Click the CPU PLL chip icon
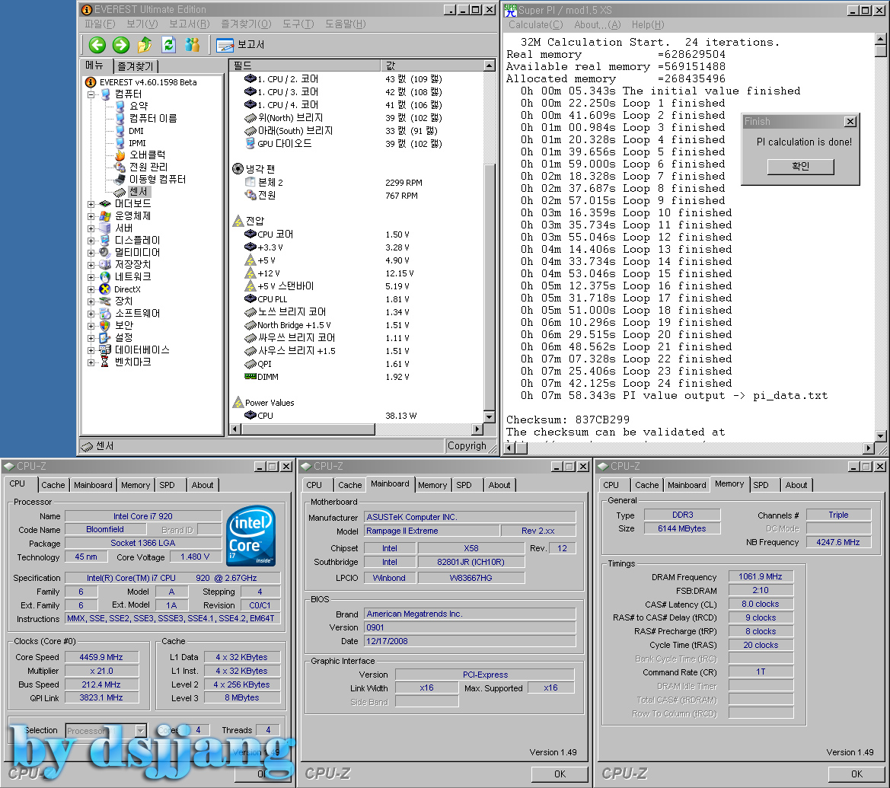890x788 pixels. click(250, 298)
